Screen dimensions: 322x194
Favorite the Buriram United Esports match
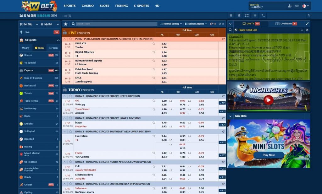click(153, 61)
